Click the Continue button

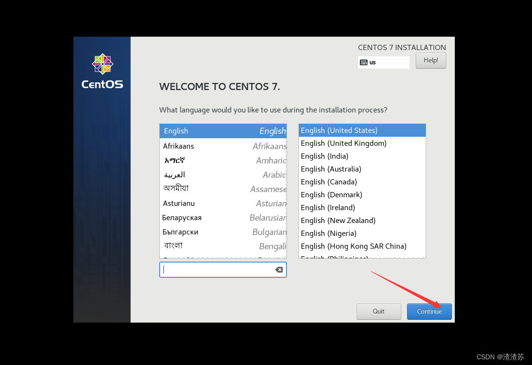(x=429, y=312)
